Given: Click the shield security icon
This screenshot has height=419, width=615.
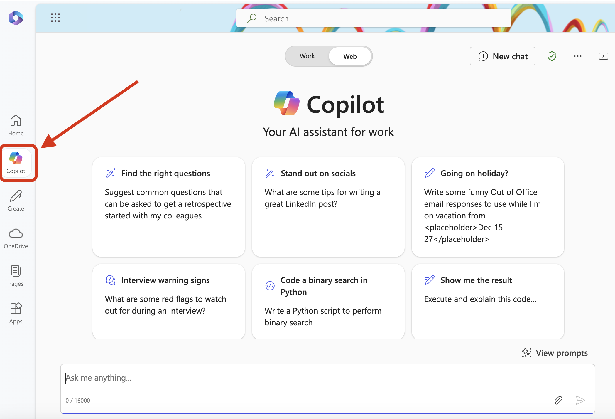Looking at the screenshot, I should tap(552, 56).
